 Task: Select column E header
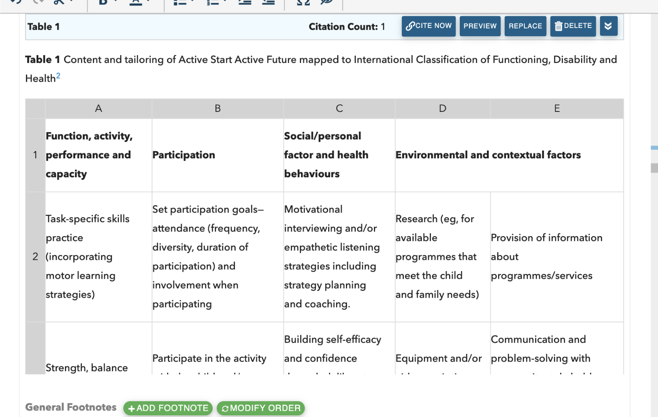click(x=557, y=109)
